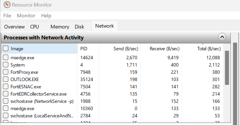Check the msedge.exe PID 14624 checkbox
240x125 pixels.
[6, 58]
